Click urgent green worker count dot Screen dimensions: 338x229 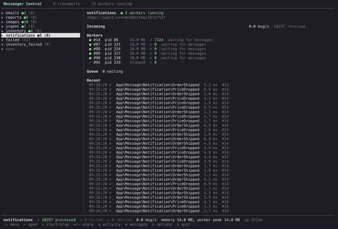pos(22,26)
